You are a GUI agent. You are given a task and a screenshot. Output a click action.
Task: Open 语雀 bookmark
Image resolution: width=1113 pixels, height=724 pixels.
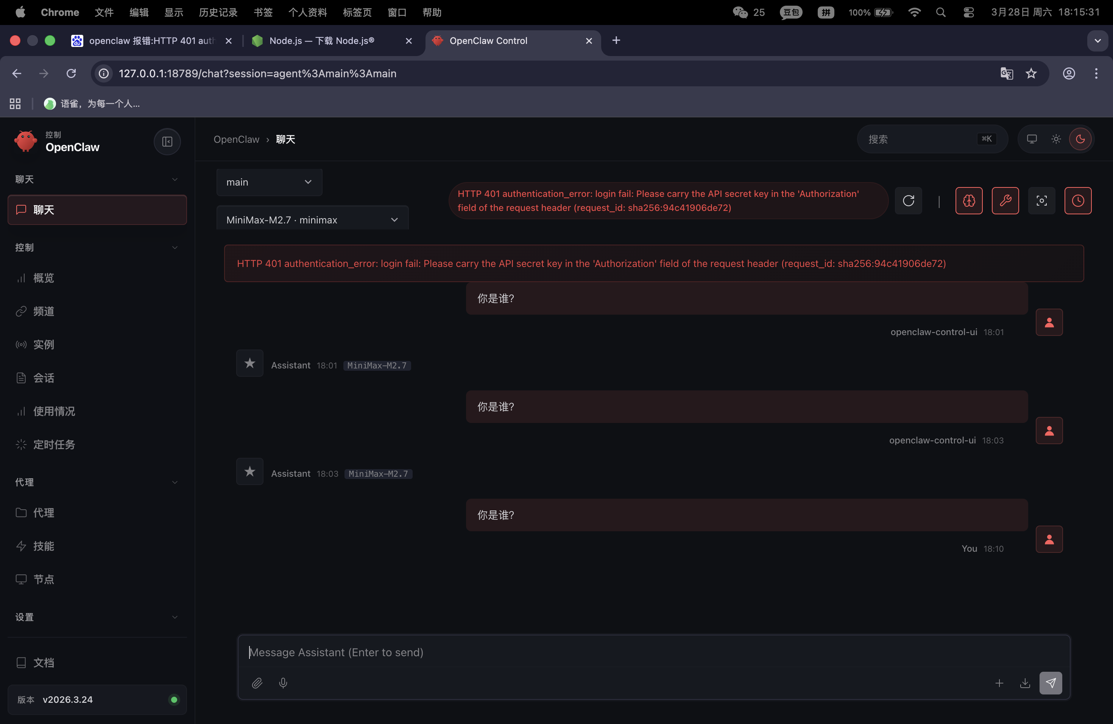92,103
